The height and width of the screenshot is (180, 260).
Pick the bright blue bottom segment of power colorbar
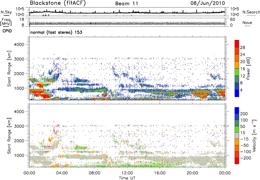pyautogui.click(x=237, y=93)
